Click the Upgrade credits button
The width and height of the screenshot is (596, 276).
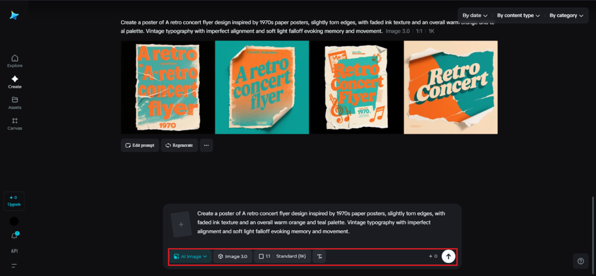tap(15, 201)
